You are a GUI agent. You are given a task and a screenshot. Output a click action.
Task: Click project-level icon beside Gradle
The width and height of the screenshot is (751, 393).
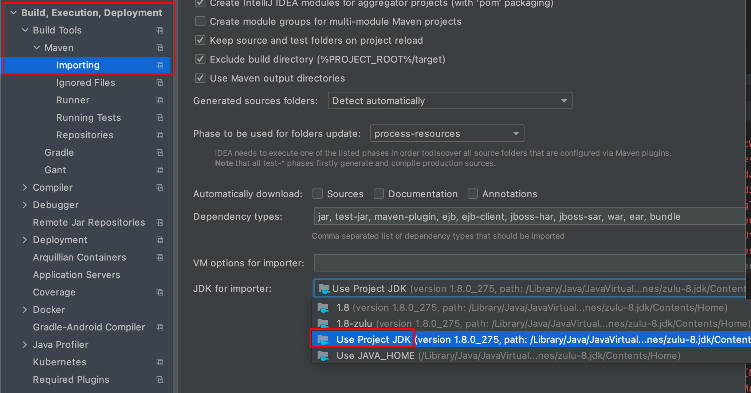click(160, 152)
